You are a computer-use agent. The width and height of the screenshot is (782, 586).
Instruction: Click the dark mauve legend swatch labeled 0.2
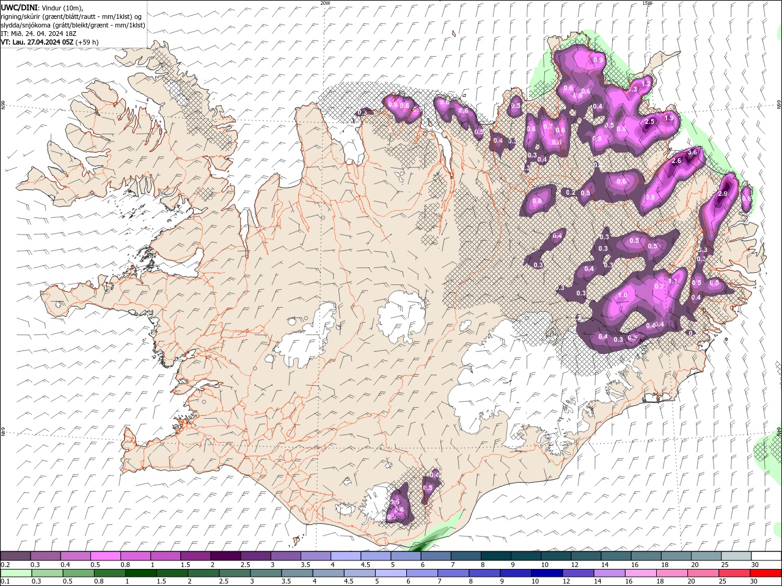pyautogui.click(x=15, y=555)
